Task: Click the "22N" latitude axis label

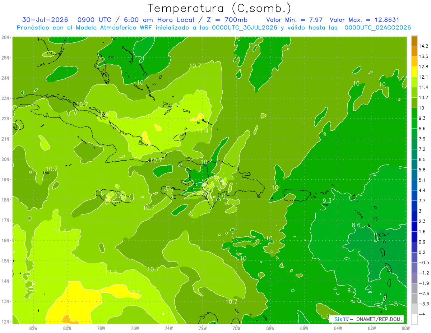Action: click(6, 118)
